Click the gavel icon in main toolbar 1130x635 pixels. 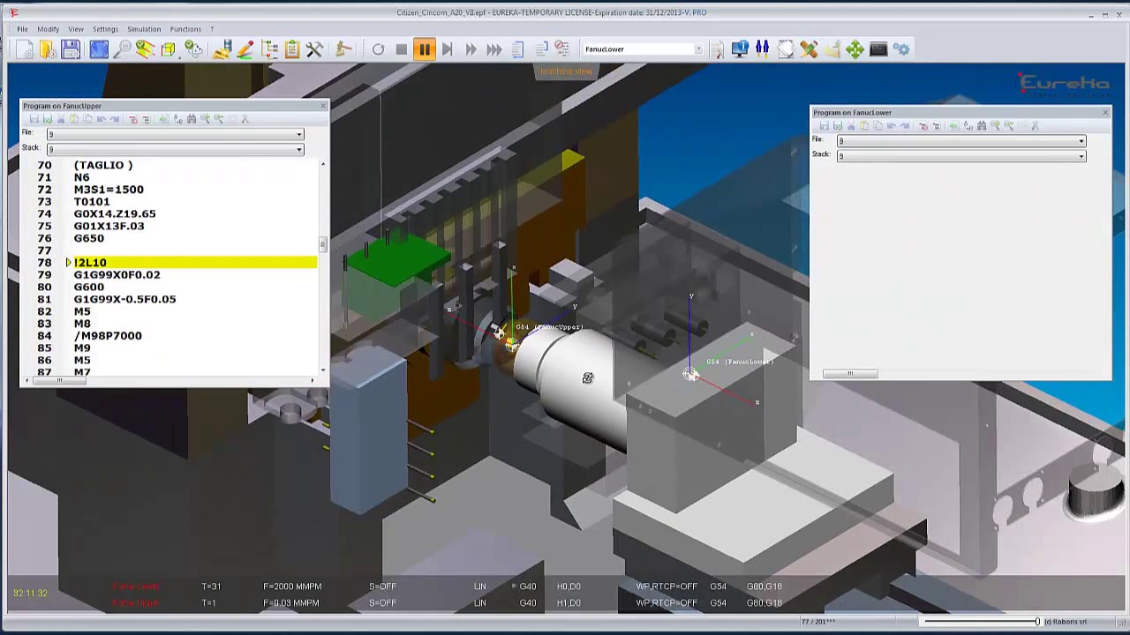coord(344,49)
